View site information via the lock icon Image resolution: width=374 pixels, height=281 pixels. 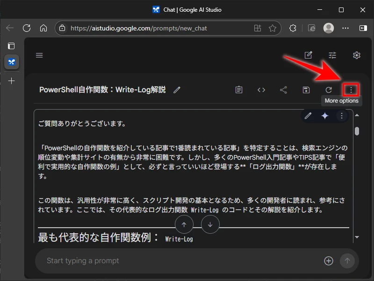pos(62,28)
